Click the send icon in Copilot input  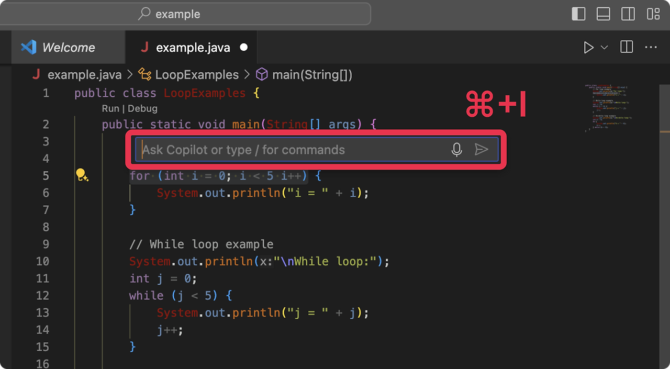pos(482,150)
